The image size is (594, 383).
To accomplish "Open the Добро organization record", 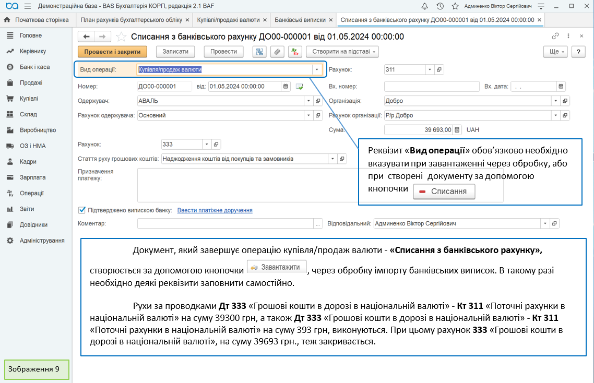I will tap(565, 101).
